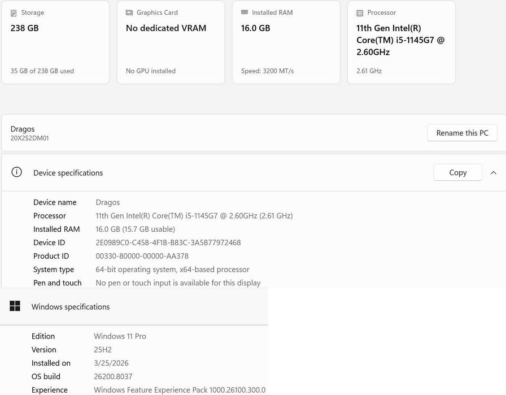Select the Processor summary card heading
Viewport: 506px width, 395px height.
381,12
